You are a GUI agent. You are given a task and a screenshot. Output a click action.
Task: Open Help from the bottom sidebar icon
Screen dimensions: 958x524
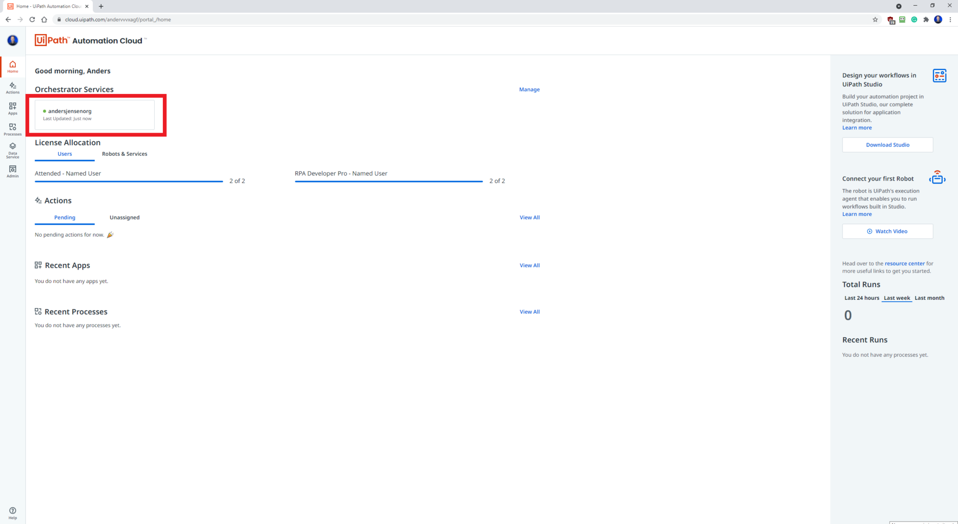(12, 513)
